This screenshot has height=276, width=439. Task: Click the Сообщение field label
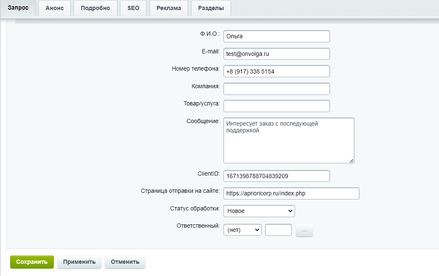point(203,121)
